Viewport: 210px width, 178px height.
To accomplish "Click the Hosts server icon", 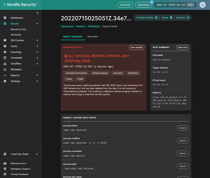I will click(x=5, y=46).
